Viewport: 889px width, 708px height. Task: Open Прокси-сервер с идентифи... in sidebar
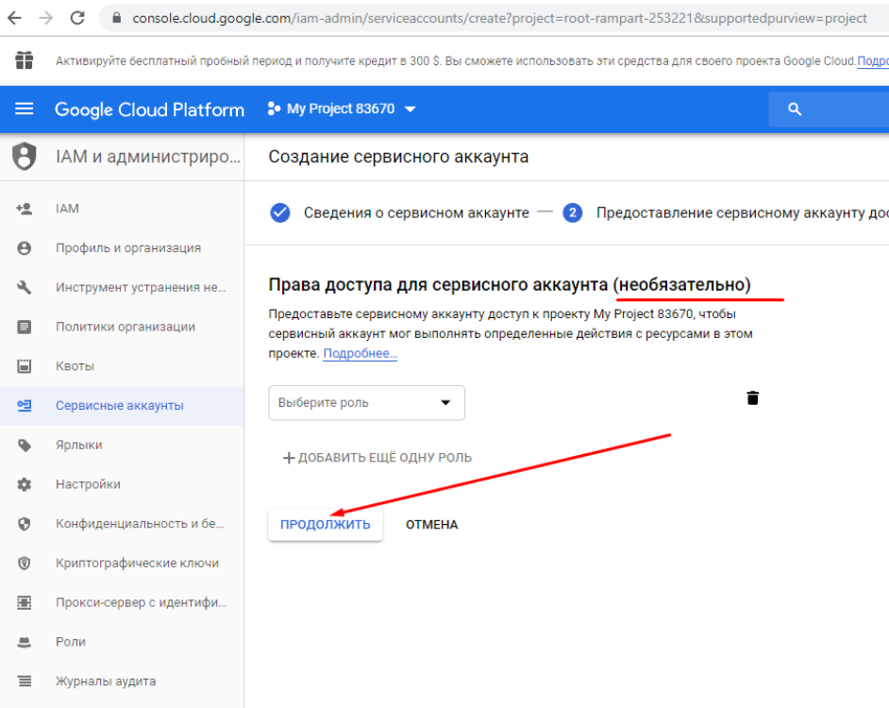[x=122, y=602]
